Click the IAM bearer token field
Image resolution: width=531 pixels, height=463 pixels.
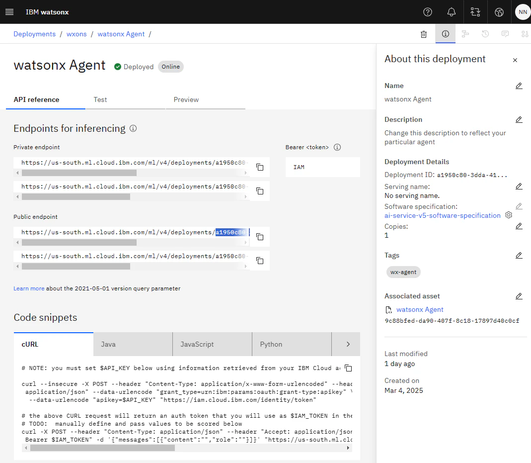point(323,167)
